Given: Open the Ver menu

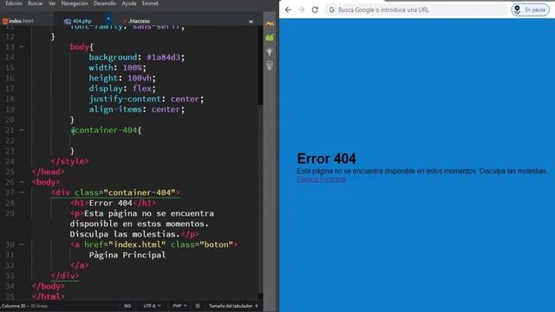Looking at the screenshot, I should pos(52,3).
